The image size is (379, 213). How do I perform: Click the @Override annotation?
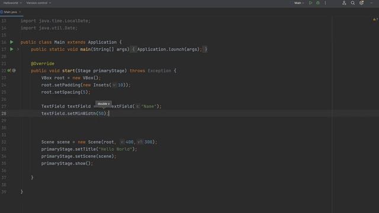coord(43,63)
